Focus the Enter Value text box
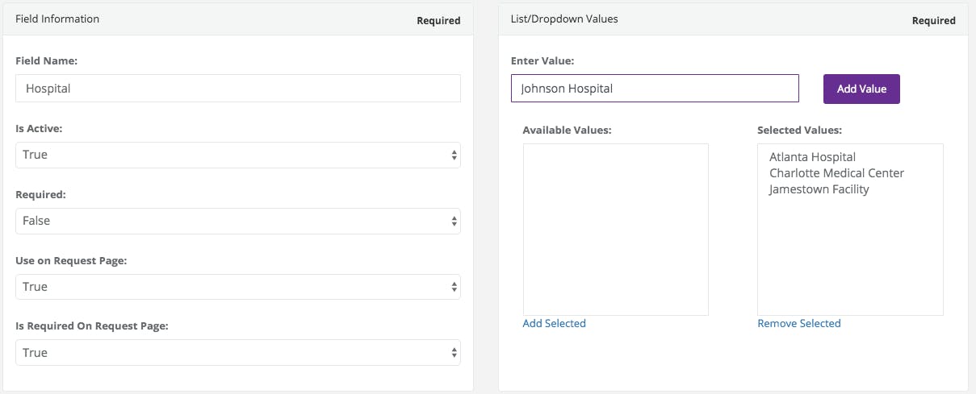 654,89
